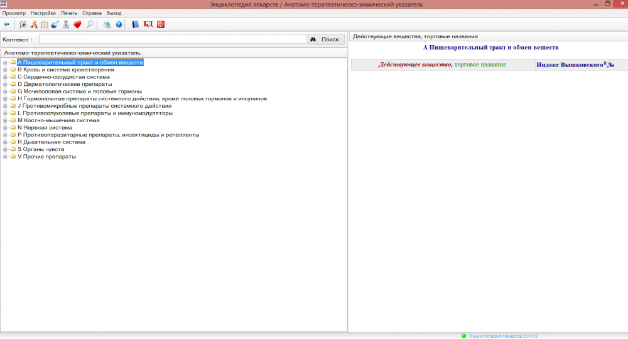Click the blue chemical flask icon
The image size is (628, 339).
click(55, 24)
